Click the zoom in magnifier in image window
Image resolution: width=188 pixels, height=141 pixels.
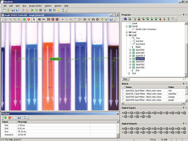coord(19,19)
